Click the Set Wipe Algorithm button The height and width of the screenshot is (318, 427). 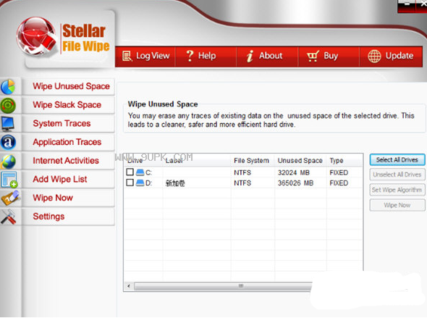point(397,190)
